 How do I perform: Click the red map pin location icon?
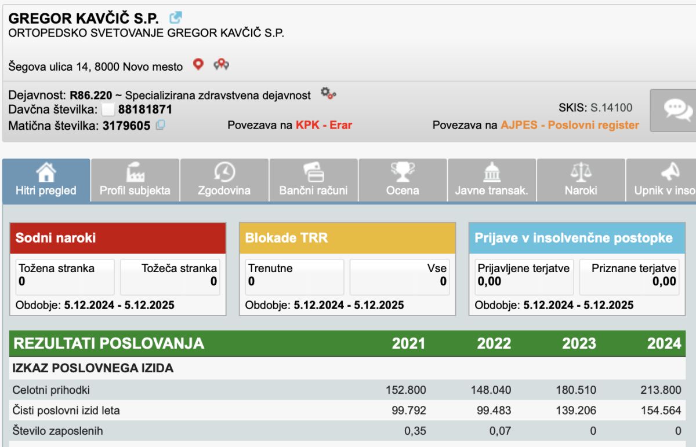point(198,65)
